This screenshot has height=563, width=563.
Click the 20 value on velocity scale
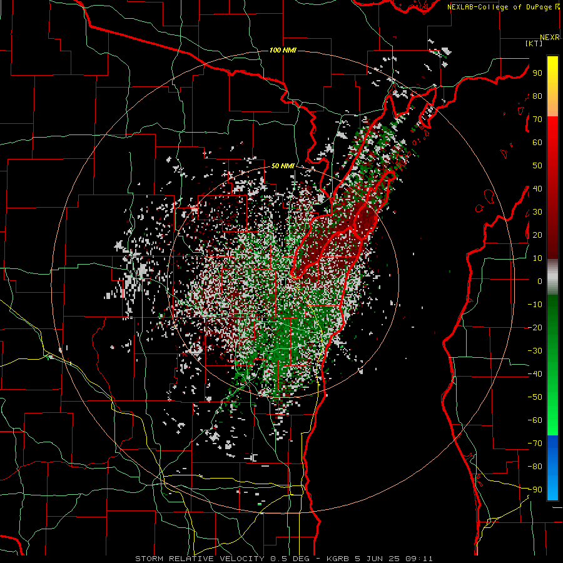click(x=537, y=235)
